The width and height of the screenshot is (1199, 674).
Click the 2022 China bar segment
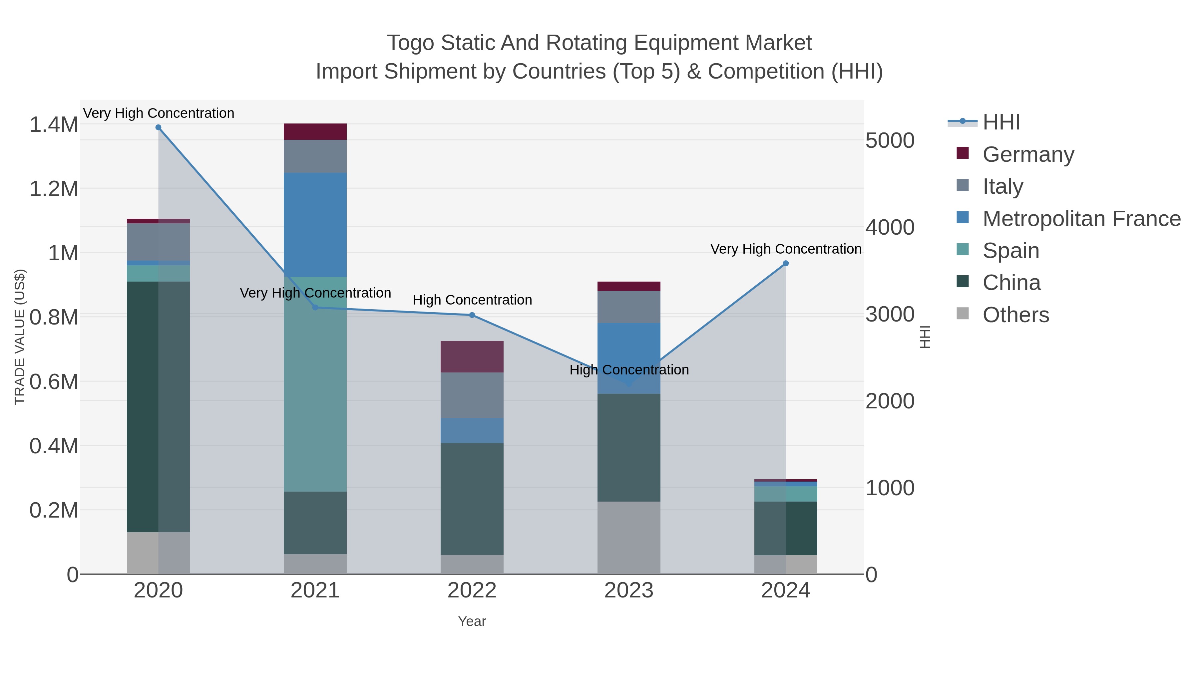tap(472, 499)
